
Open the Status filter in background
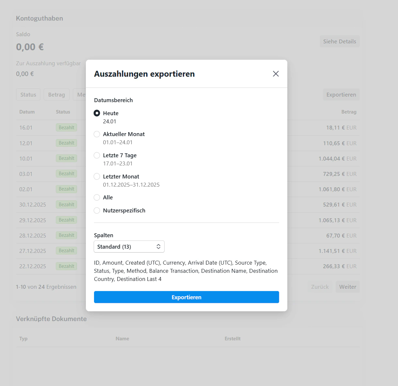coord(28,95)
